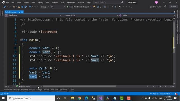Pin the SwipDemo.cpp tab
The width and height of the screenshot is (180, 101).
pos(19,12)
